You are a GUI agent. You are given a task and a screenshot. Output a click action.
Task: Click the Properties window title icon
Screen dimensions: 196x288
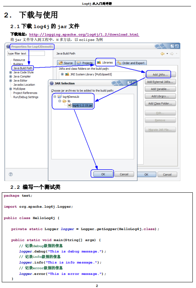coord(8,47)
